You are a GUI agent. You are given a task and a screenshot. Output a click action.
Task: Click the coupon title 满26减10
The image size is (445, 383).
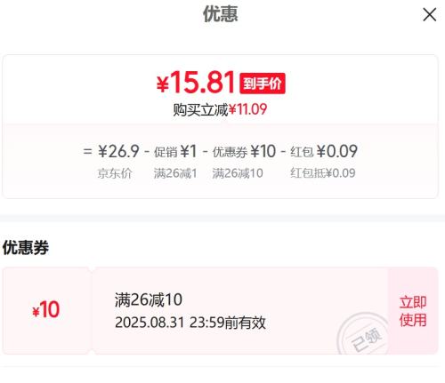point(149,299)
